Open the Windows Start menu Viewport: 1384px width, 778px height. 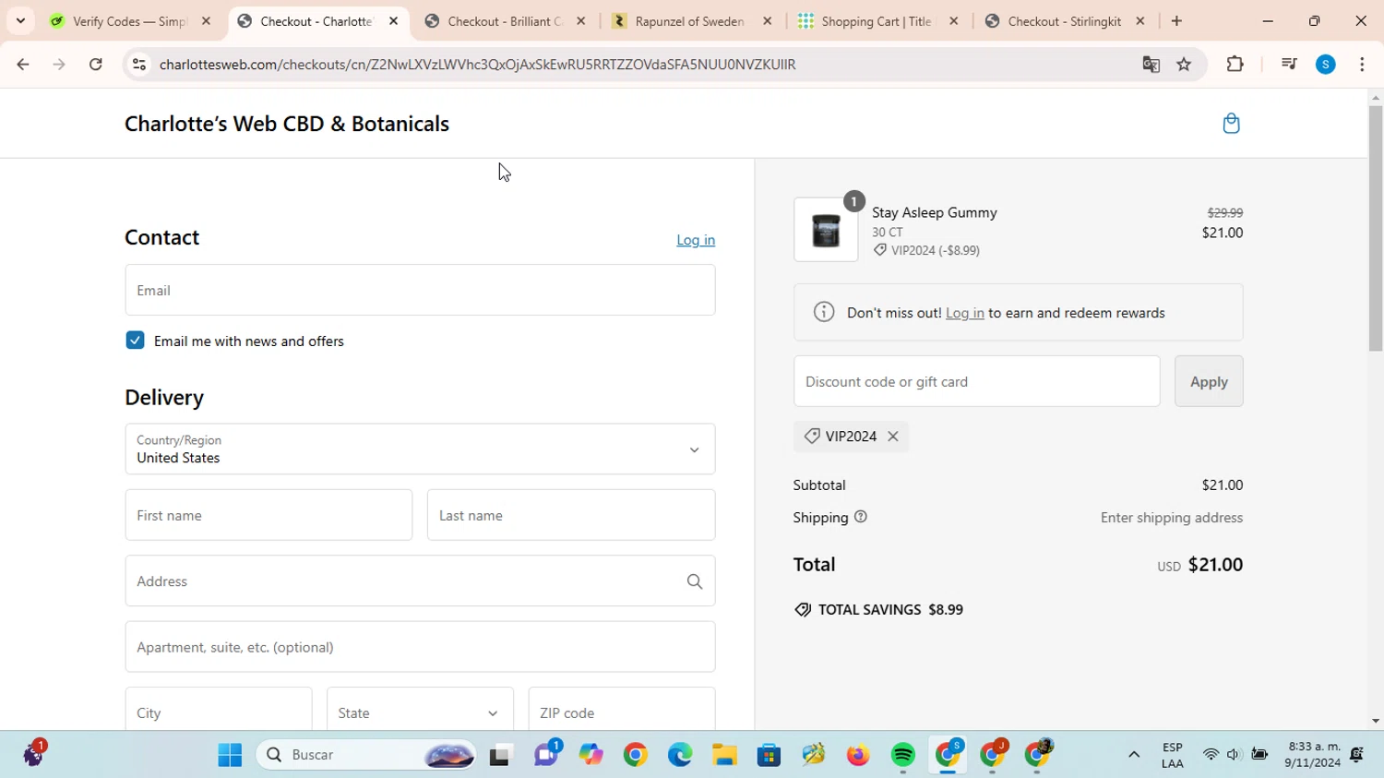pos(230,755)
